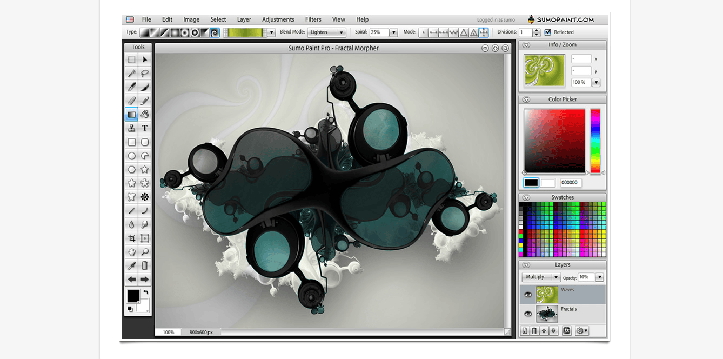Swap foreground and background colors
The height and width of the screenshot is (359, 723).
click(x=145, y=293)
